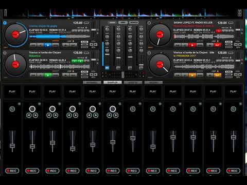Viewport: 247px width, 185px height.
Task: Nudge pitch down on the green-play deck
Action: 92,75
